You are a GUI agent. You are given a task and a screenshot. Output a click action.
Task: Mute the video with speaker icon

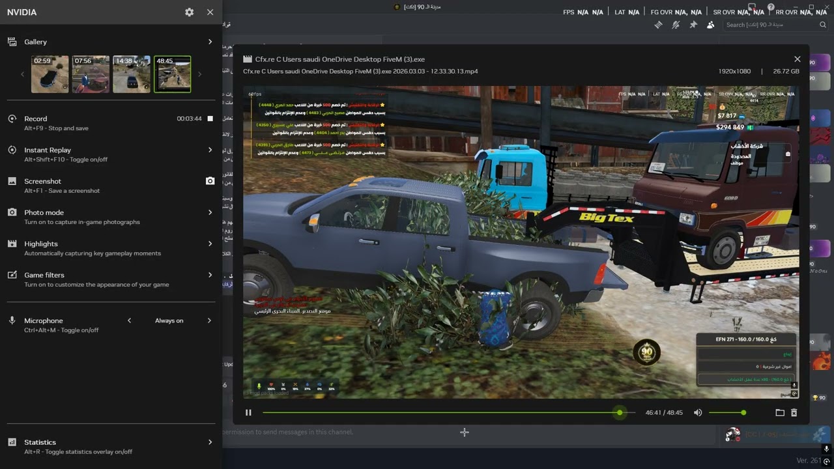698,412
